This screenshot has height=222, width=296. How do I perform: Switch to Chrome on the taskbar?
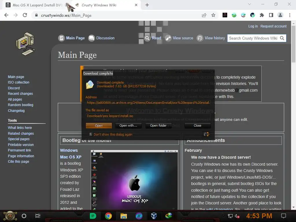(x=108, y=216)
